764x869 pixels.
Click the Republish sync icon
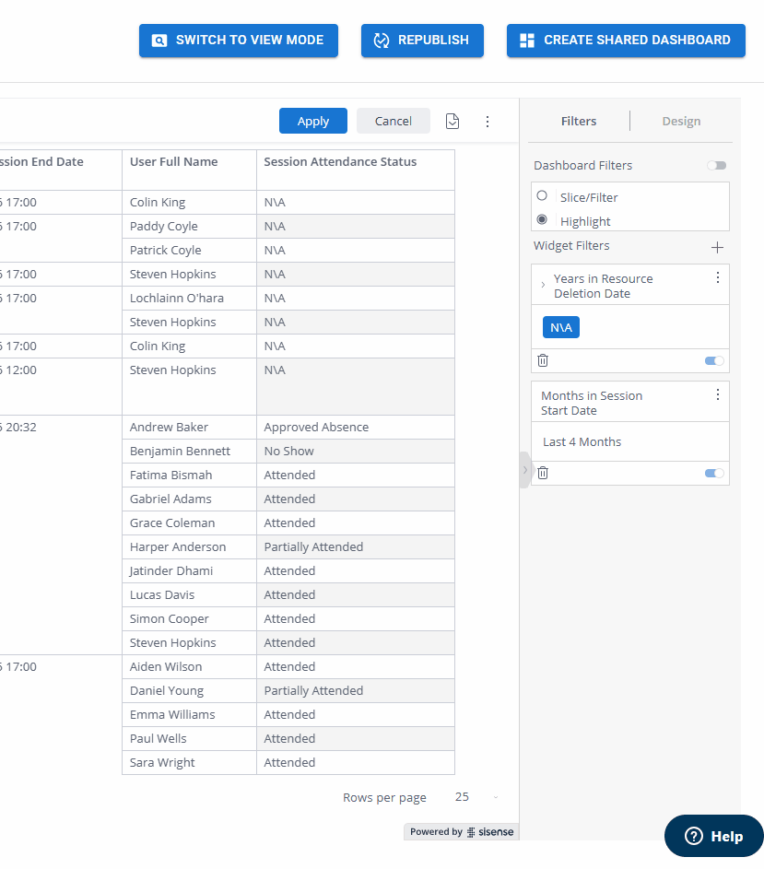[x=379, y=40]
